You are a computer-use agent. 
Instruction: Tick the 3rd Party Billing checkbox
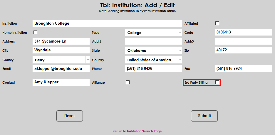(x=217, y=82)
